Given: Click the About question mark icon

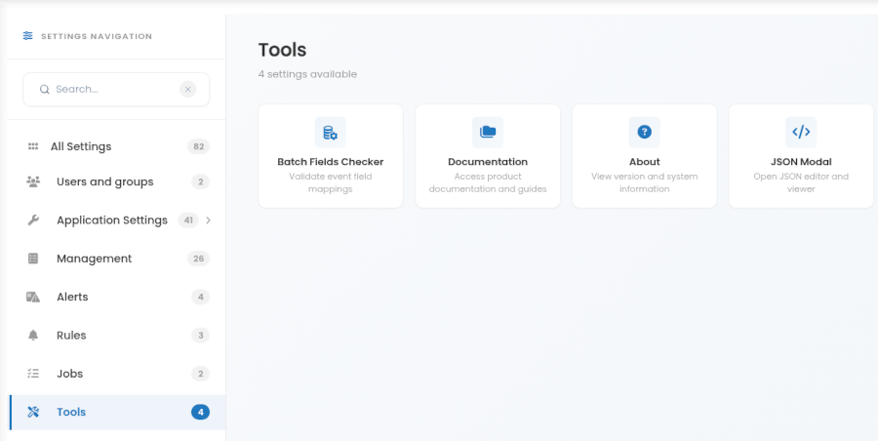Looking at the screenshot, I should 645,133.
